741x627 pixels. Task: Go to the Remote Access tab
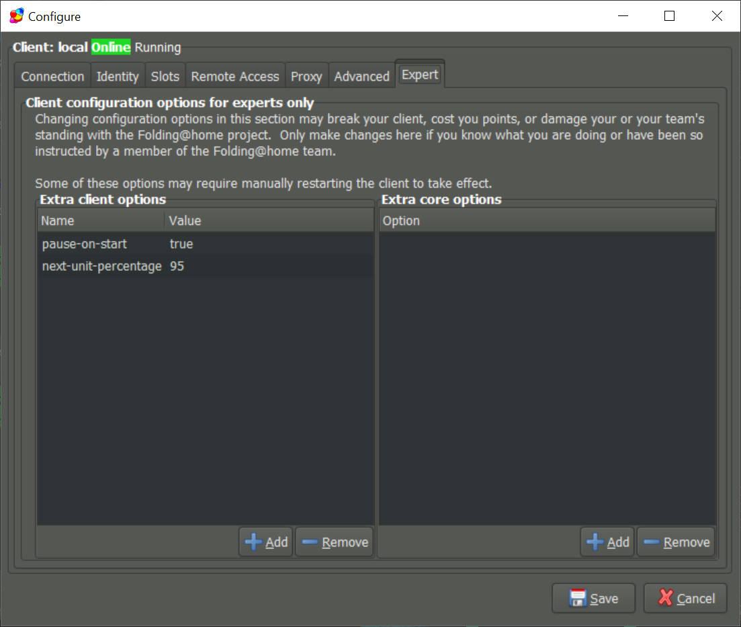235,76
